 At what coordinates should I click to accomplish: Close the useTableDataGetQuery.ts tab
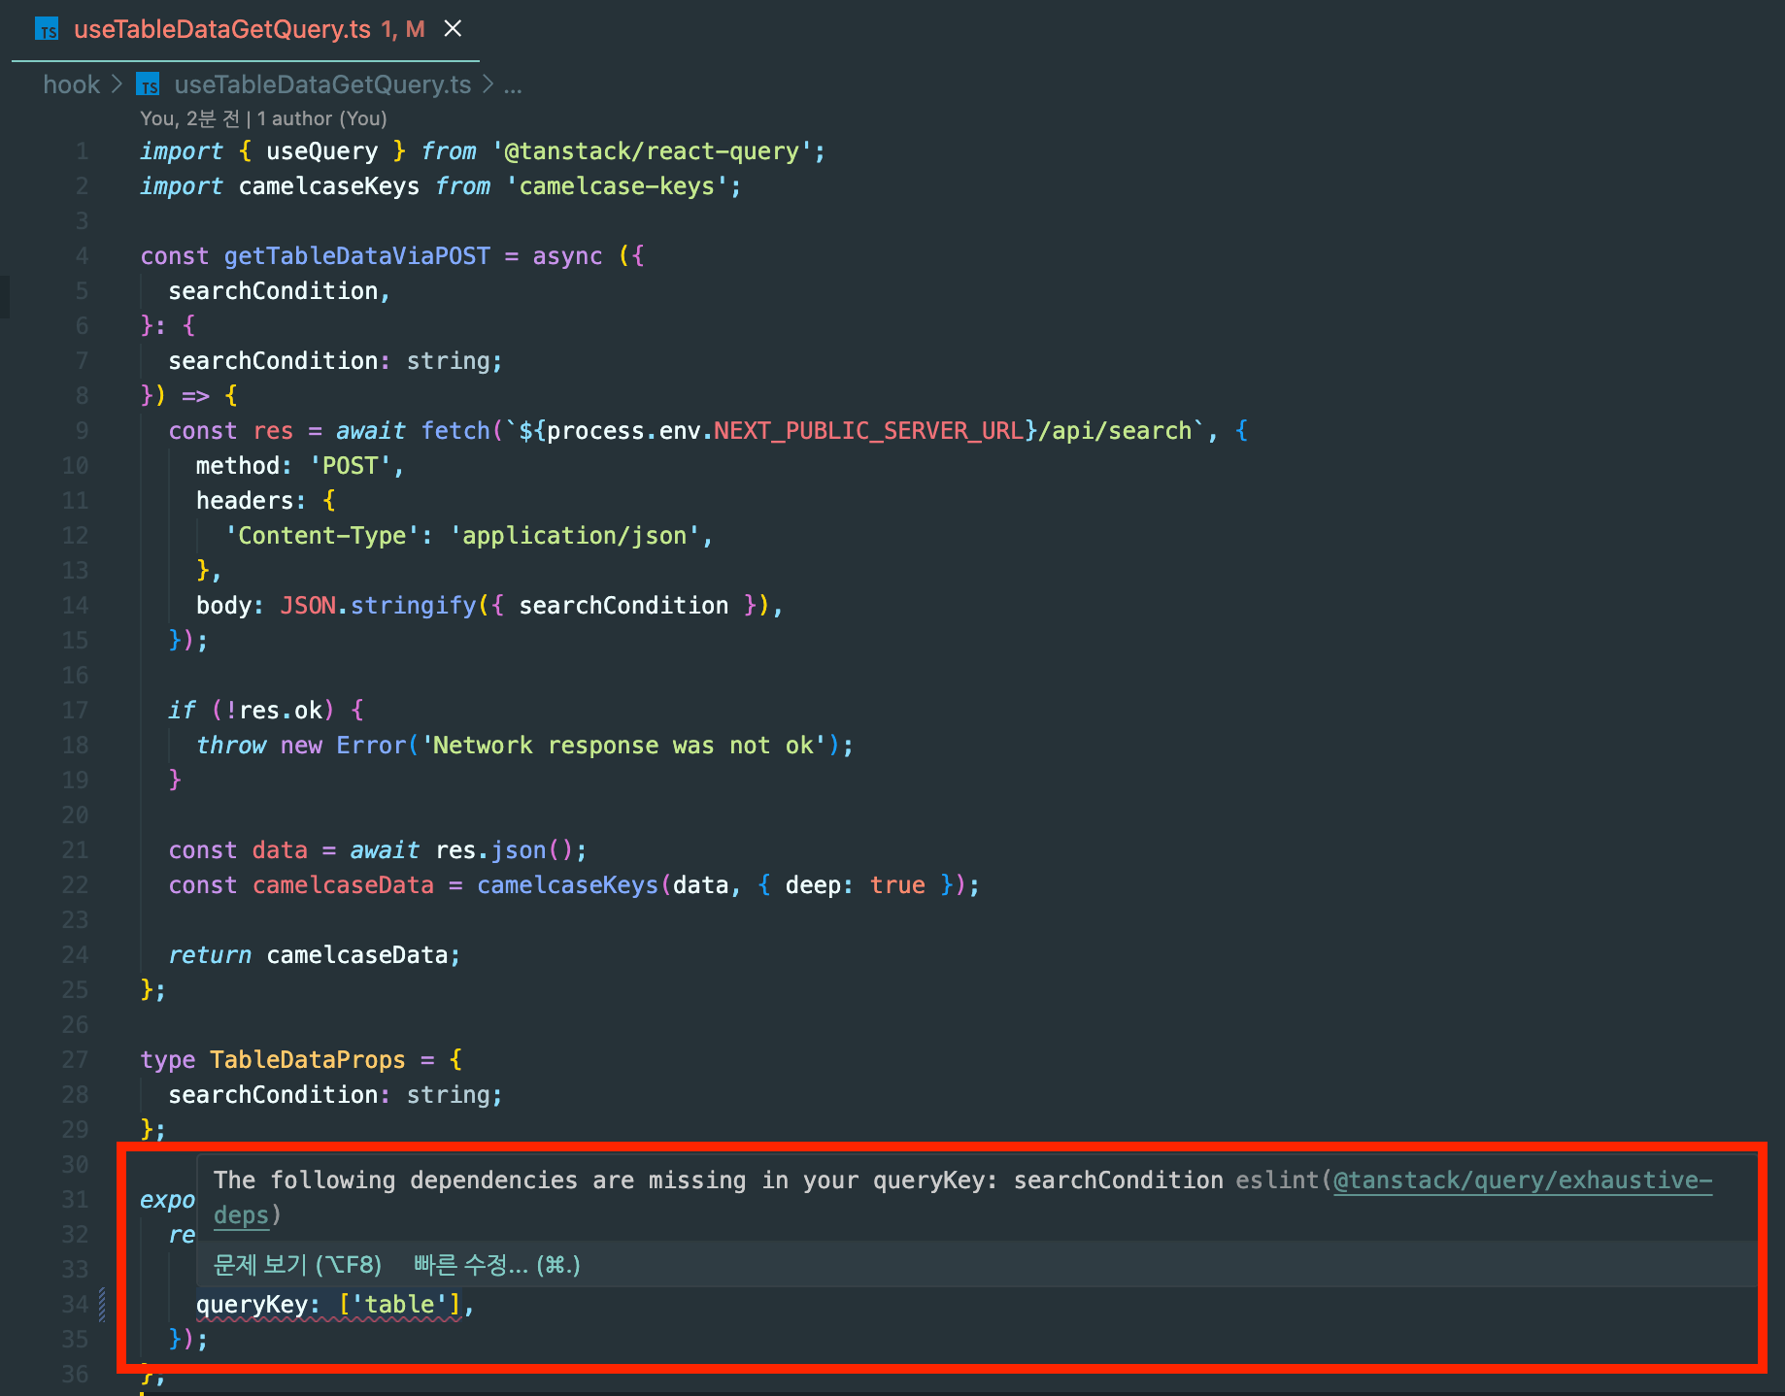pyautogui.click(x=453, y=29)
